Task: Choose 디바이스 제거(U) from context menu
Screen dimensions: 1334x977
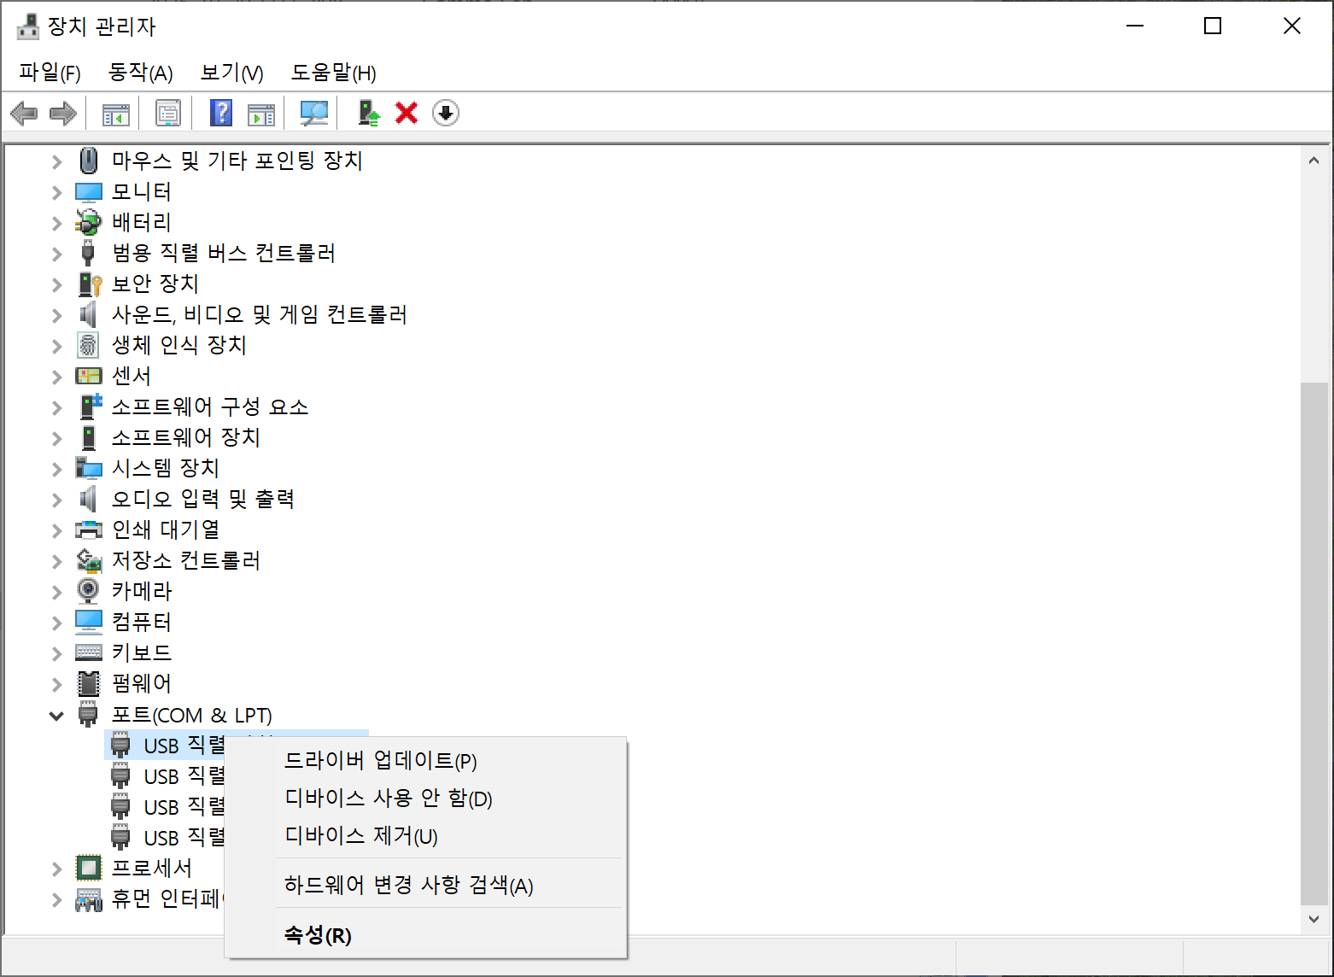Action: 360,836
